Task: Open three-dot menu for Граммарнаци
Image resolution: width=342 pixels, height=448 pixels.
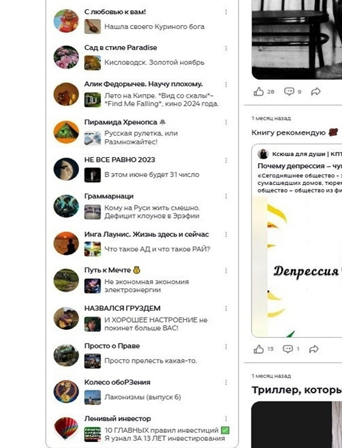Action: (226, 196)
